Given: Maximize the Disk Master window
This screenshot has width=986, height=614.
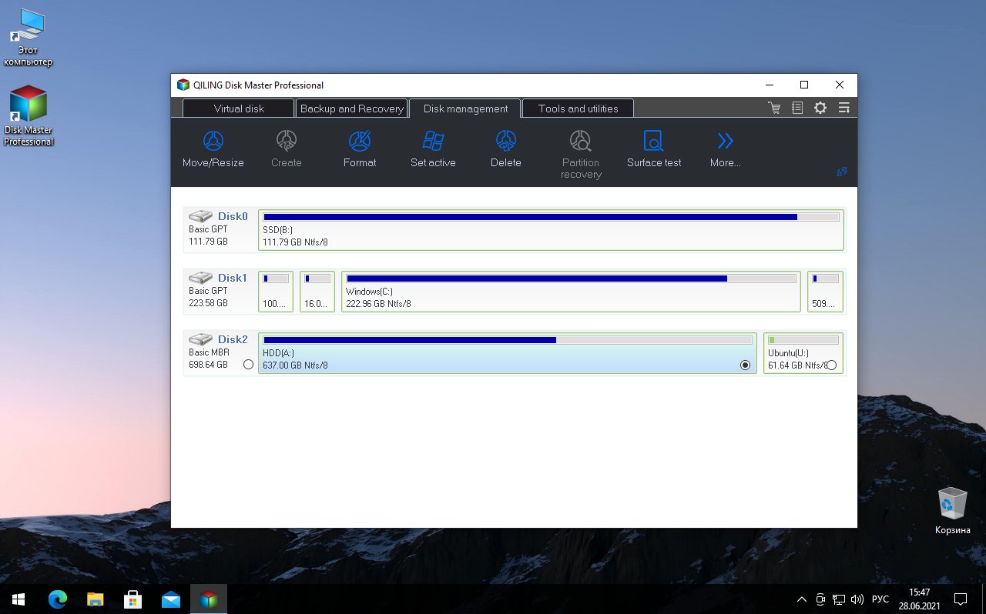Looking at the screenshot, I should pos(804,85).
